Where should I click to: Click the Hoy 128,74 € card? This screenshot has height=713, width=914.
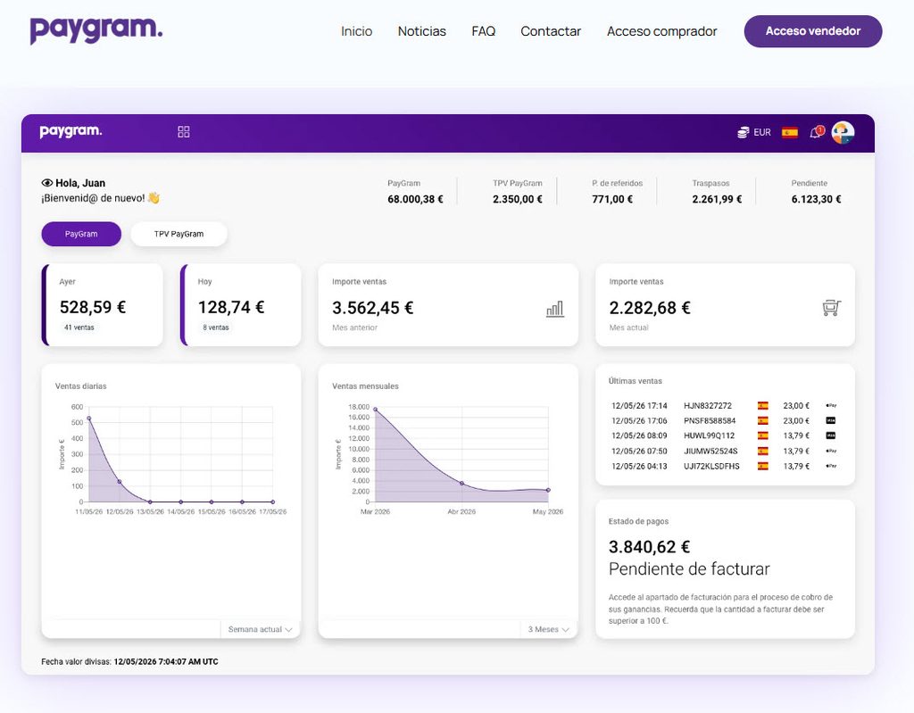(241, 305)
